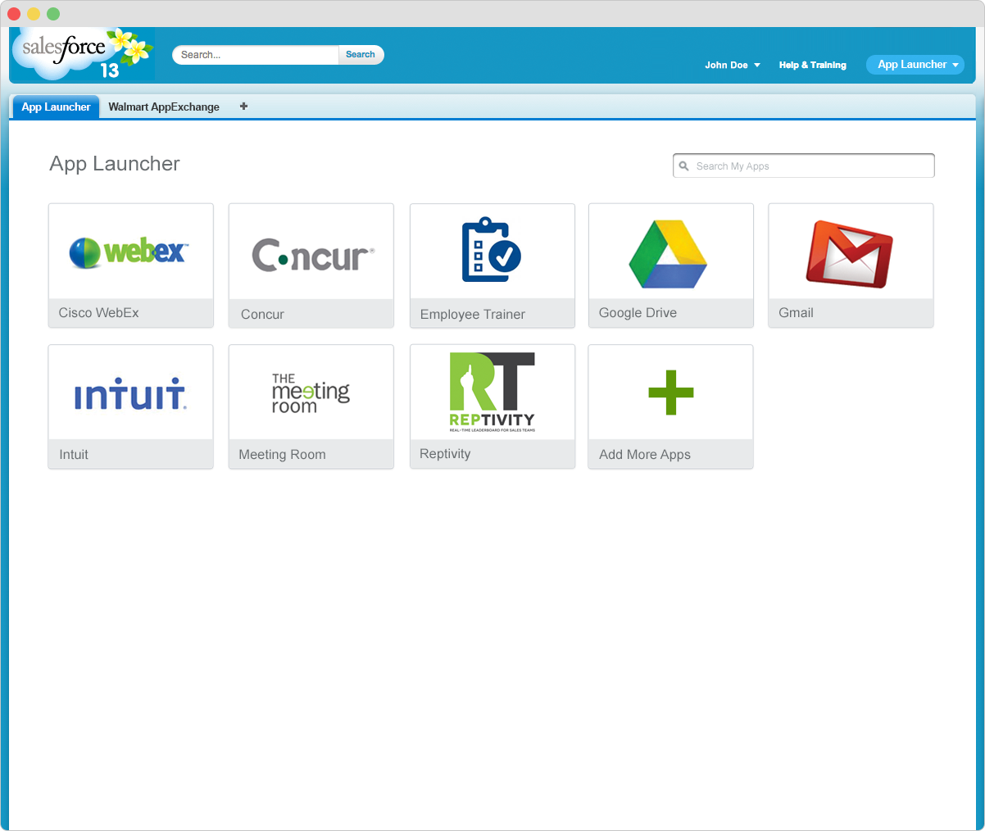Click the green plus Add More Apps icon
This screenshot has height=831, width=985.
tap(671, 393)
